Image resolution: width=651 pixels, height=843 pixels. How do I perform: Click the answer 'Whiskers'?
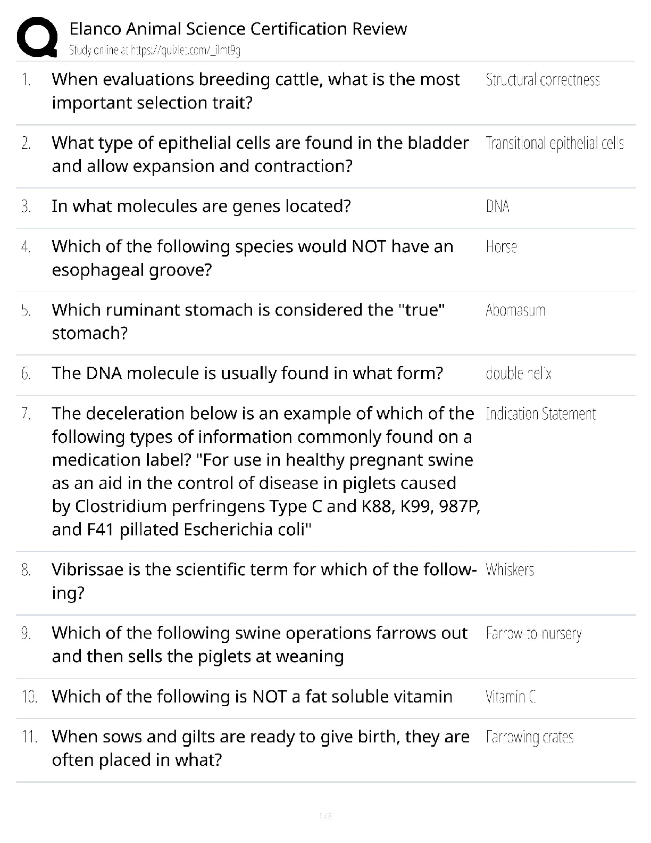click(510, 570)
